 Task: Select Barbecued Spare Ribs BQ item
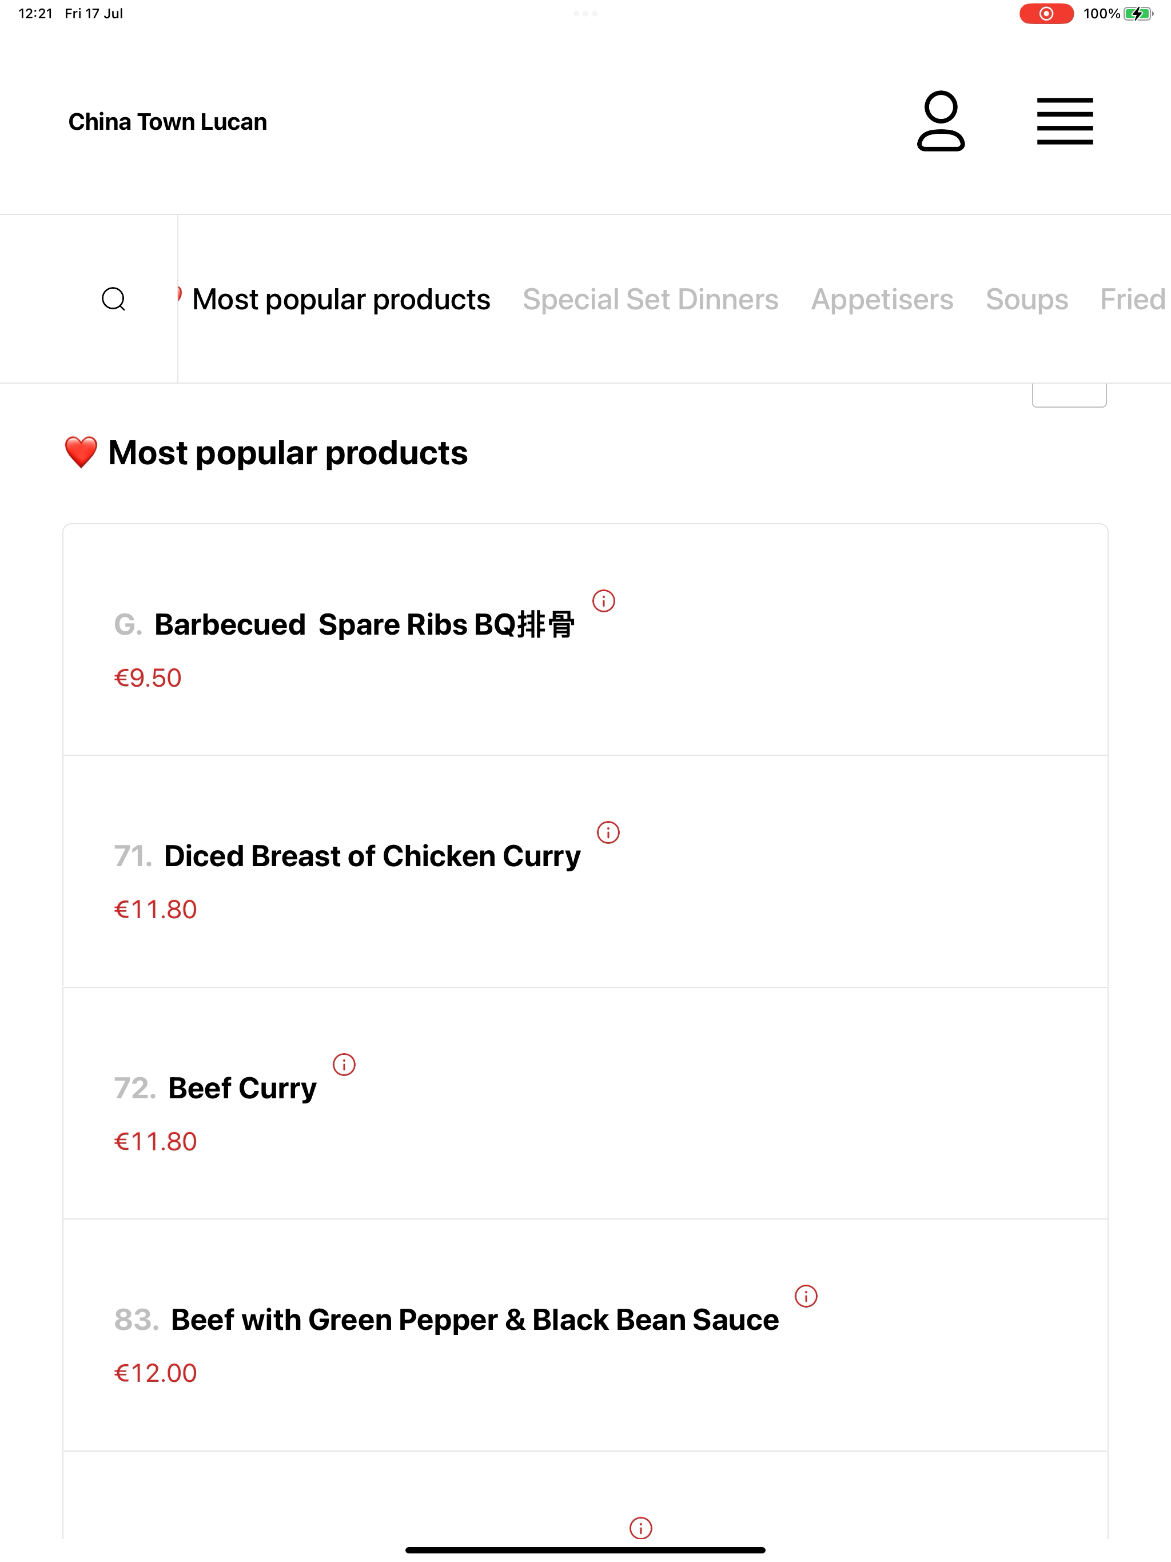click(x=585, y=640)
